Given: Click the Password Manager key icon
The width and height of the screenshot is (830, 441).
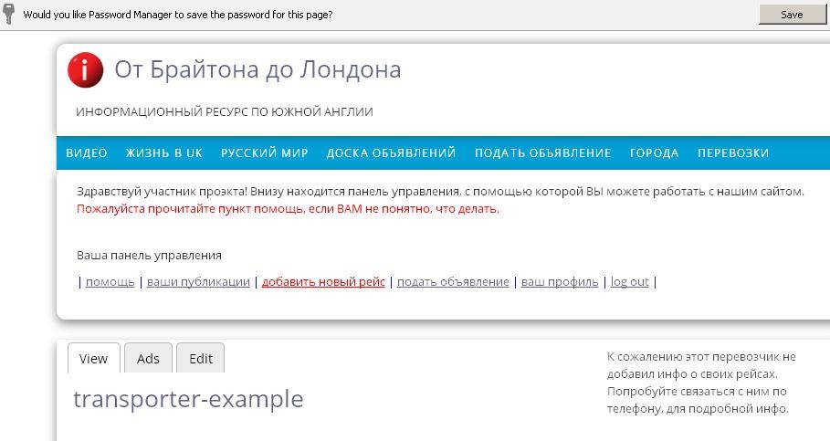Looking at the screenshot, I should pos(9,14).
